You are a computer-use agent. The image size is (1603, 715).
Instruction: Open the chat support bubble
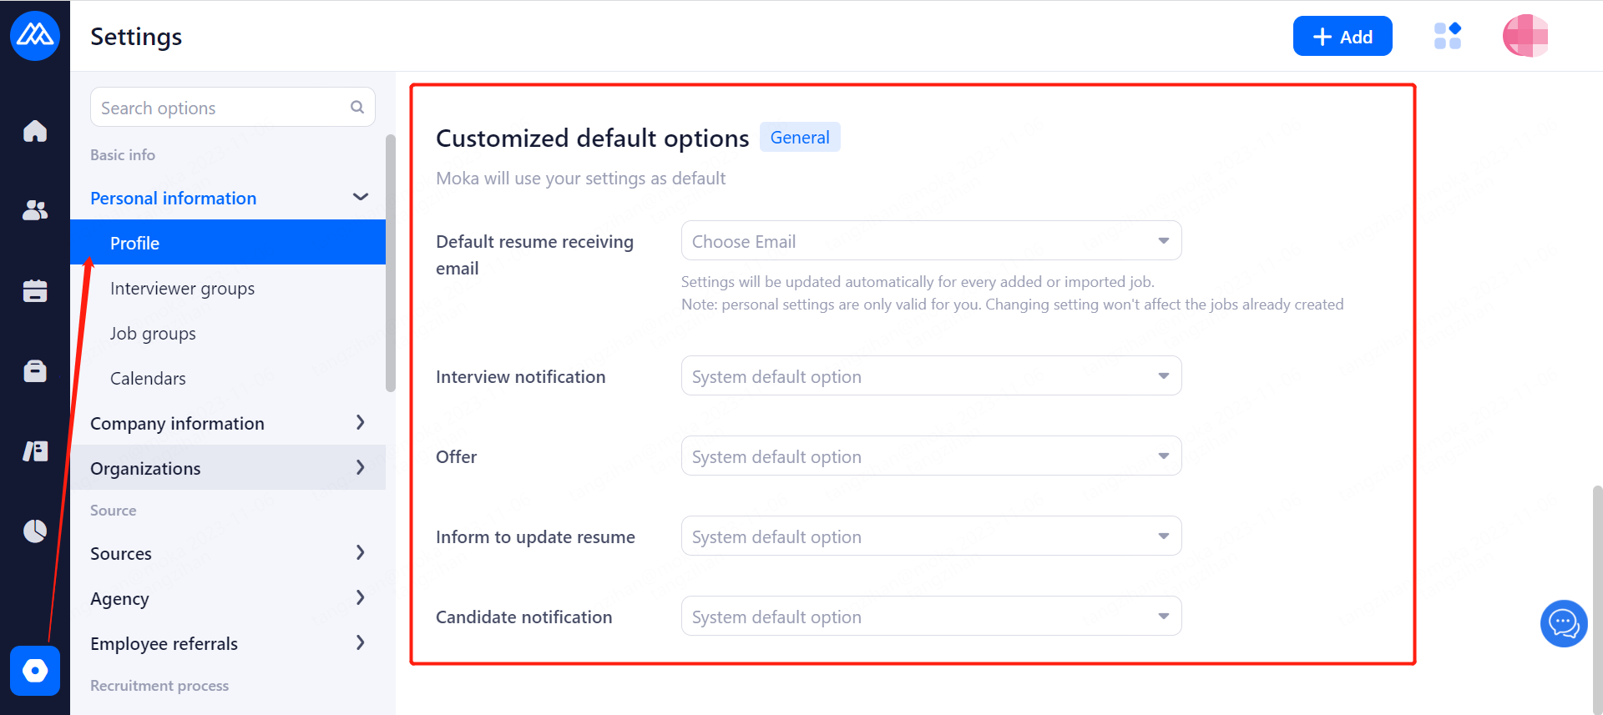[x=1563, y=623]
